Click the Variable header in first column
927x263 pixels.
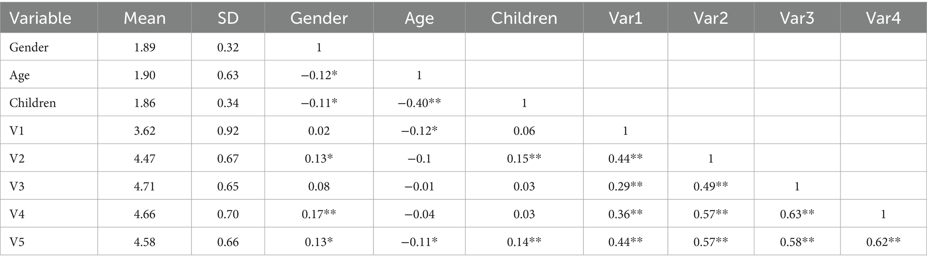pos(40,18)
